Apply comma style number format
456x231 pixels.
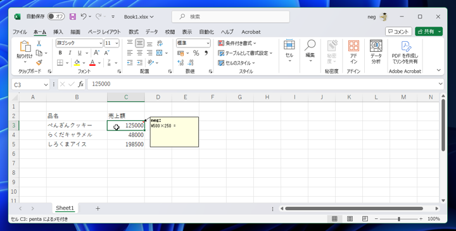pos(206,53)
